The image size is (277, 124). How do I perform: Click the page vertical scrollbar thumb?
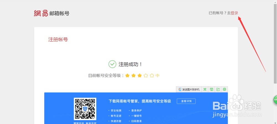pyautogui.click(x=275, y=43)
